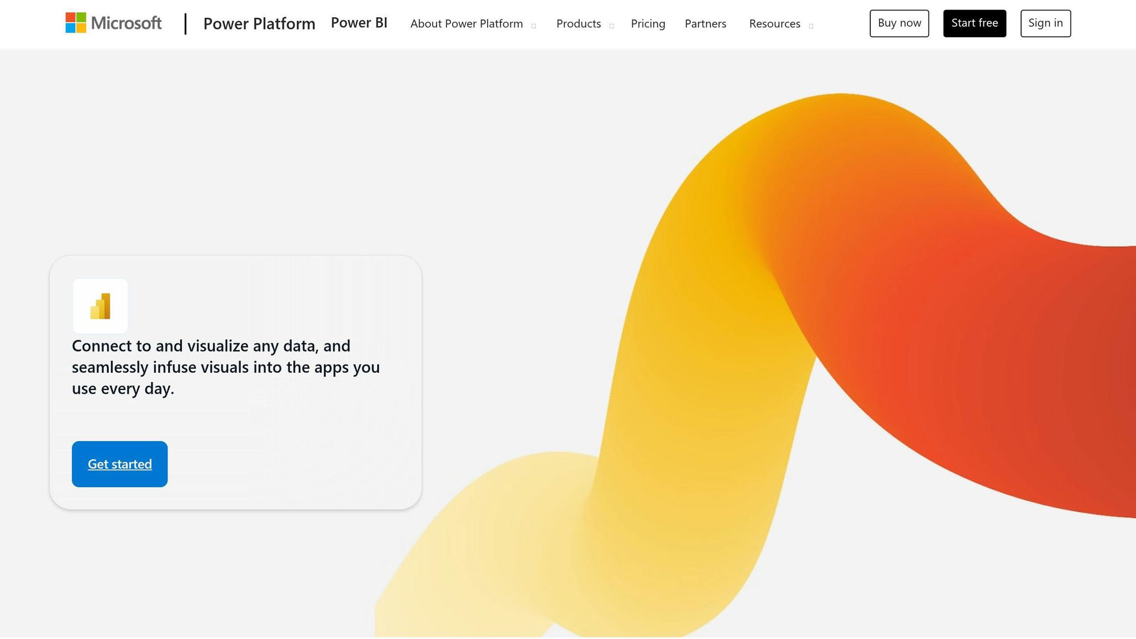
Task: Click About Power Platform in the navigation
Action: coord(466,24)
